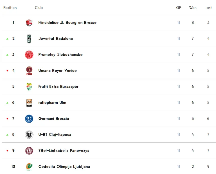The height and width of the screenshot is (174, 216).
Task: Click the Lost column header
Action: (x=208, y=8)
